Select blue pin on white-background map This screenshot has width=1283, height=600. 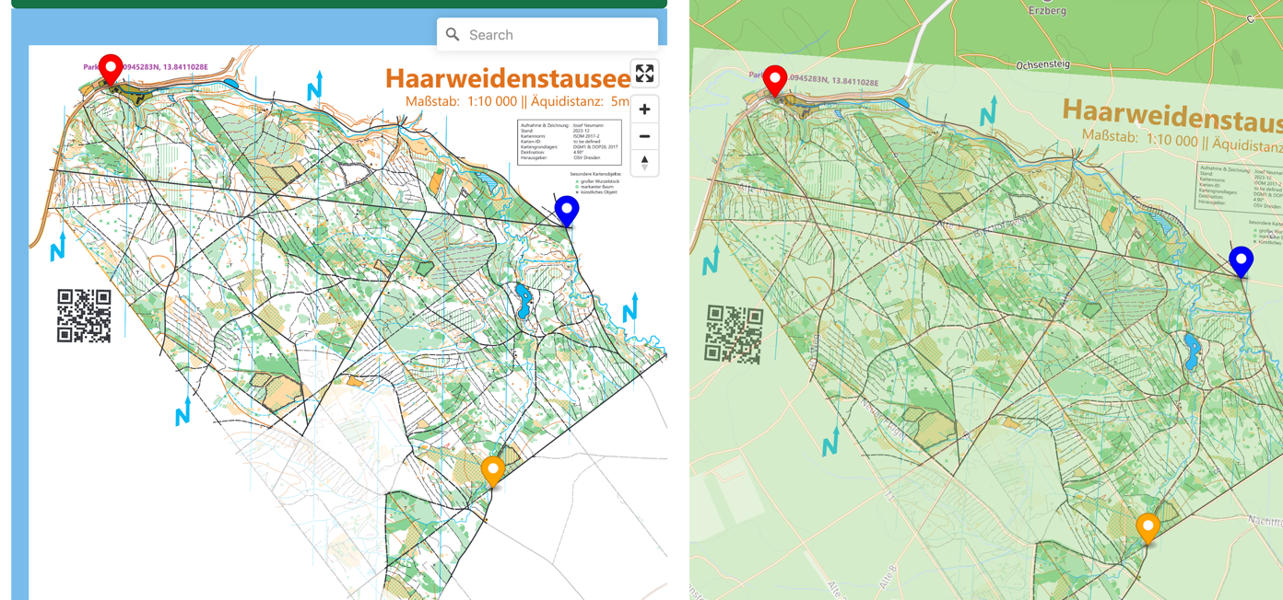pos(567,209)
